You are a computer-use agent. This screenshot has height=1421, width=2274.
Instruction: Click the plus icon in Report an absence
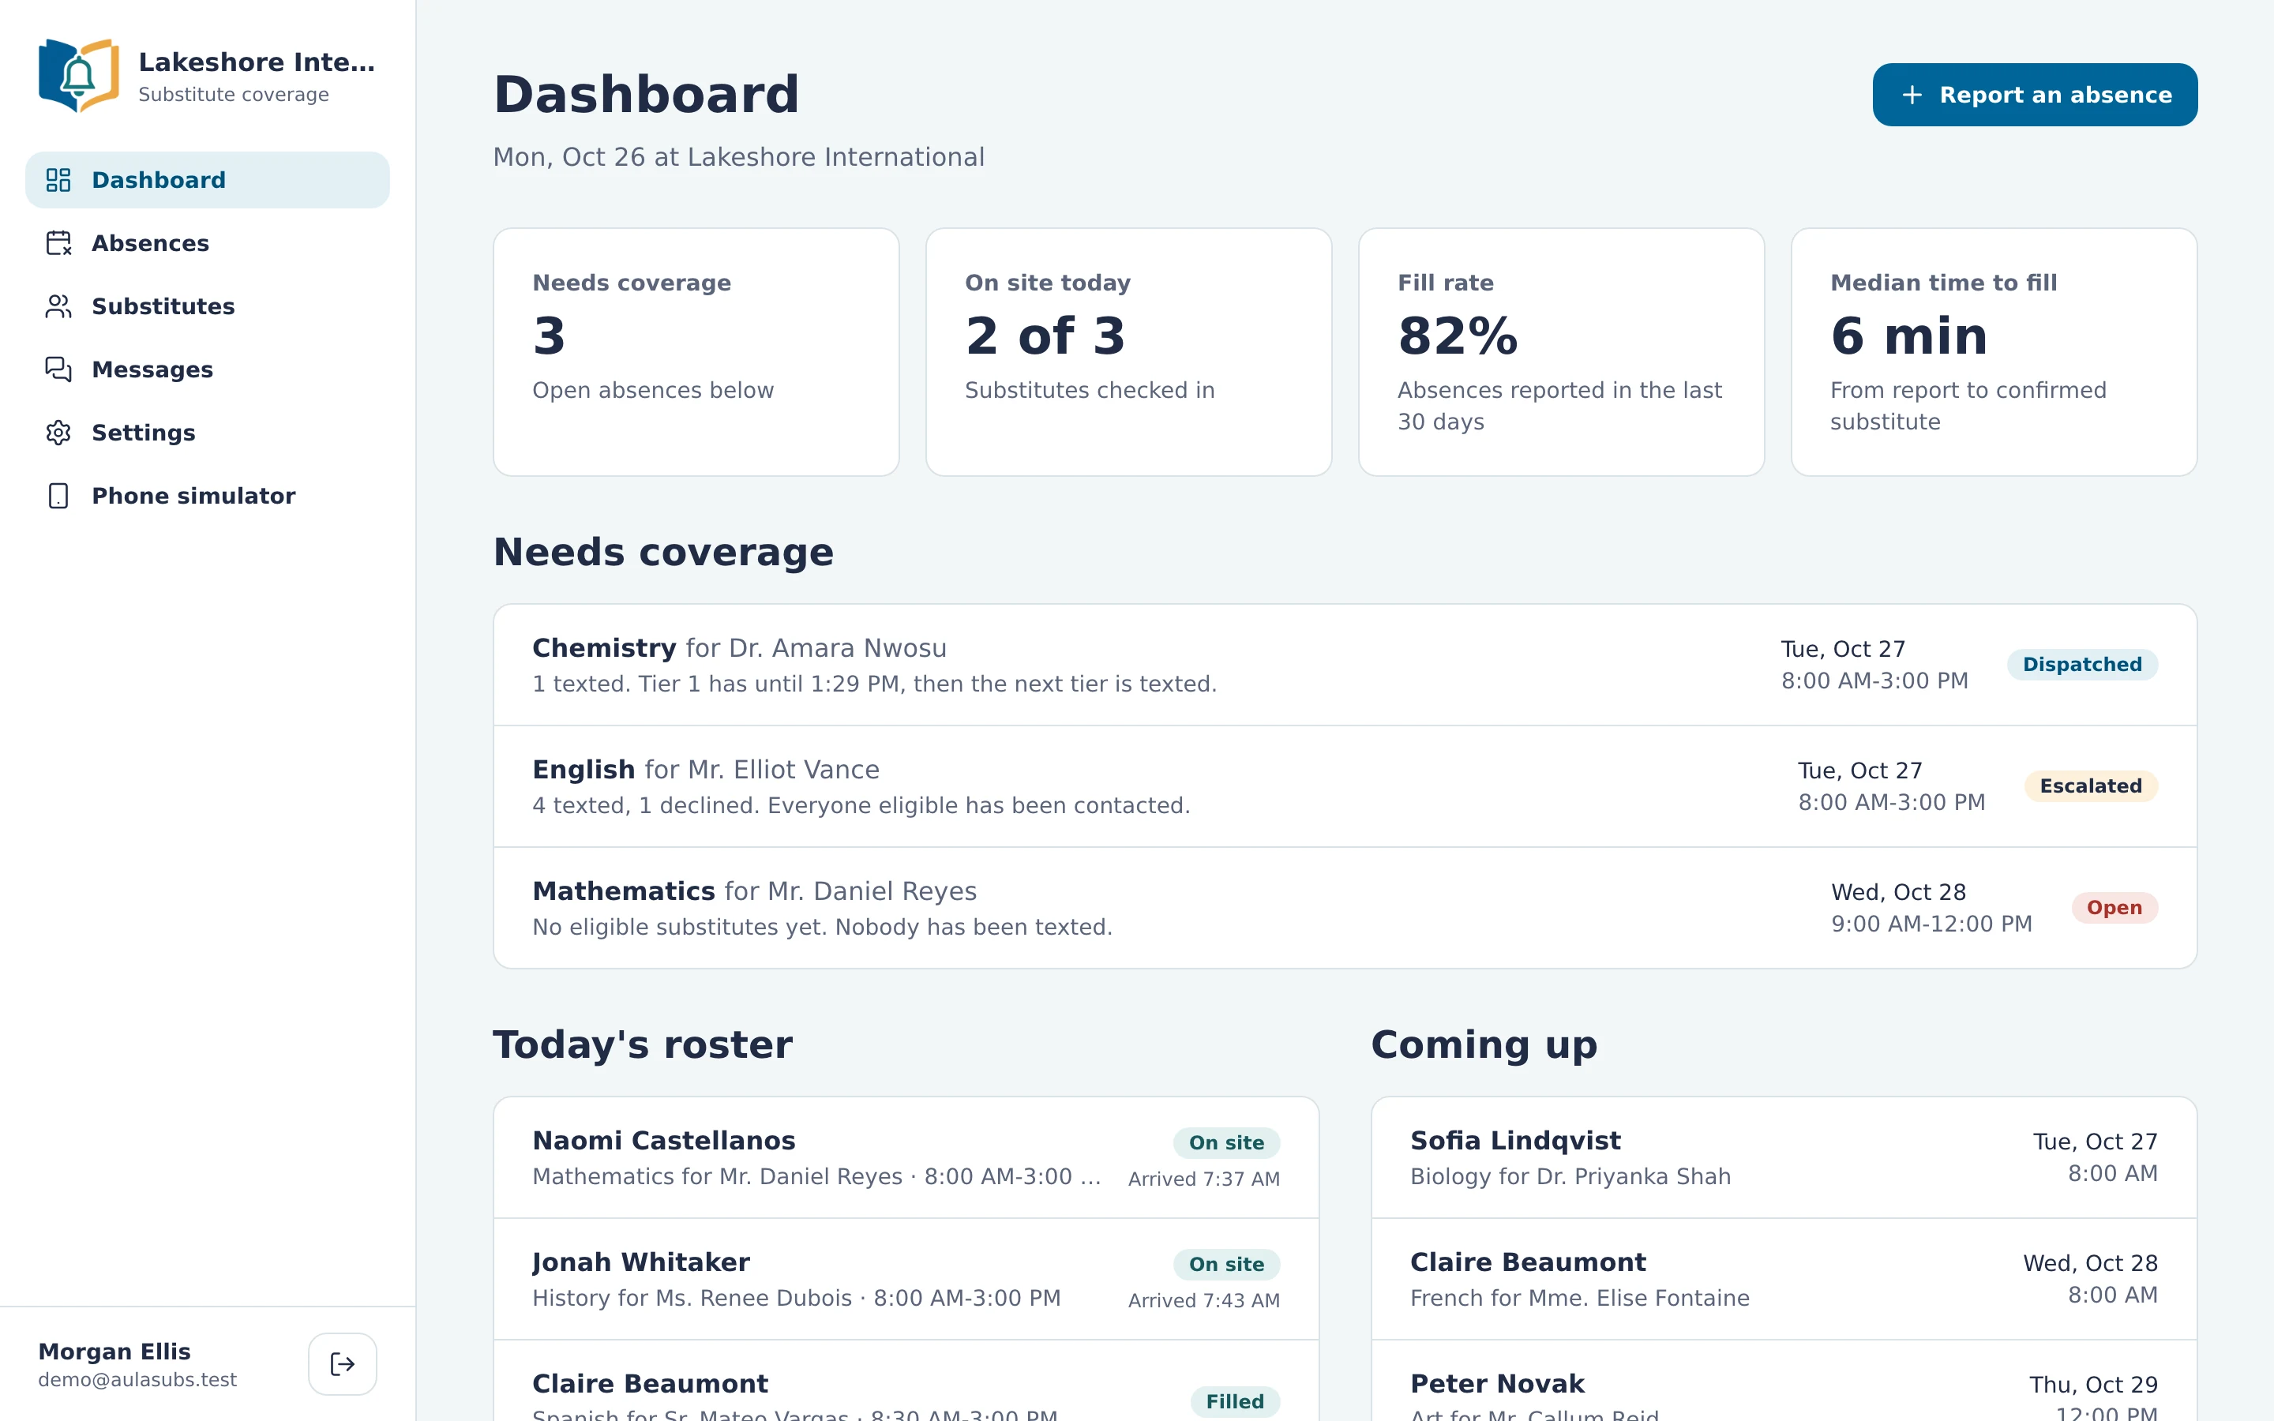click(x=1912, y=95)
